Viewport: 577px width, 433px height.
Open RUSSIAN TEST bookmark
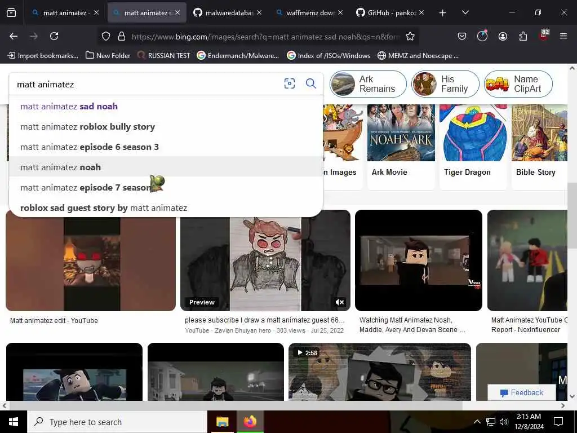pos(164,56)
